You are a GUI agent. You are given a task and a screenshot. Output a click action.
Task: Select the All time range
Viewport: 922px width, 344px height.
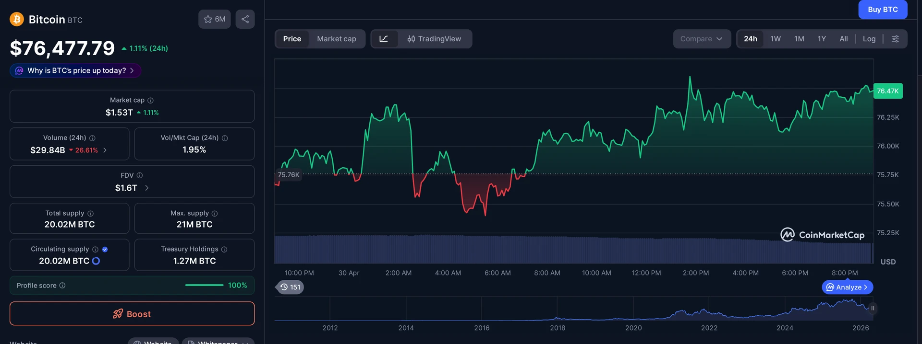tap(844, 39)
